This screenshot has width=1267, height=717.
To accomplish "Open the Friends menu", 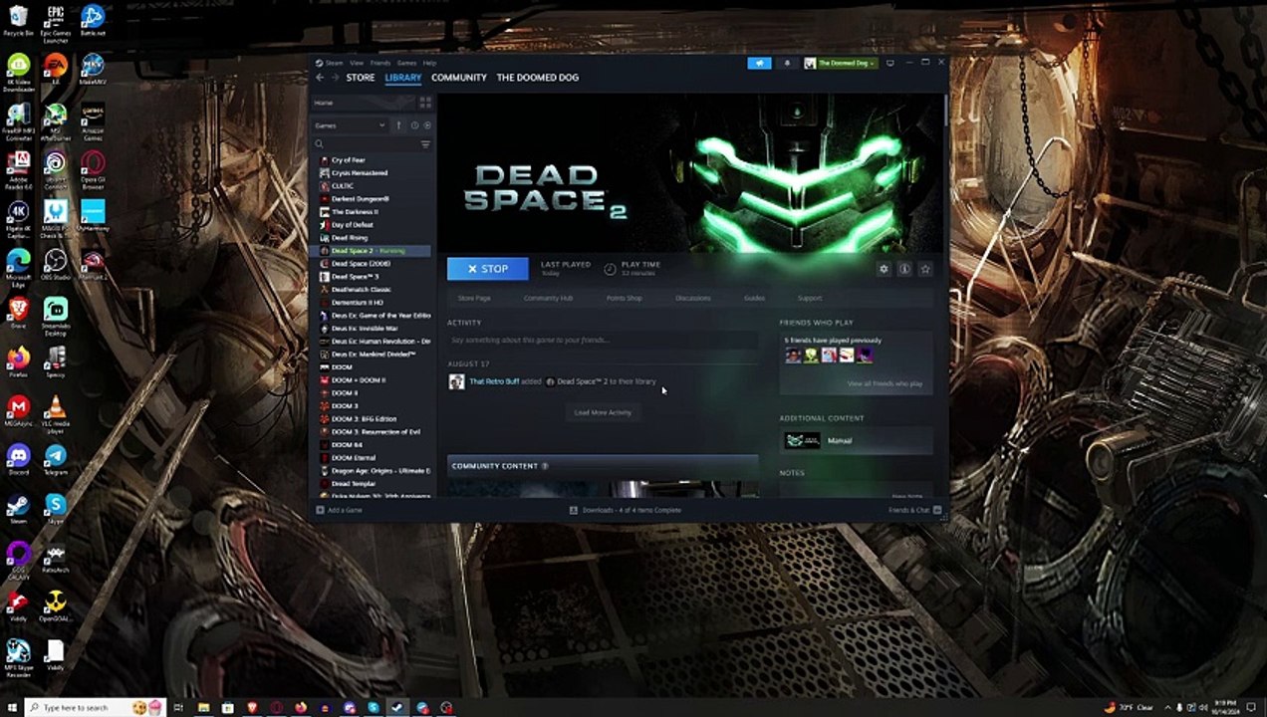I will pyautogui.click(x=380, y=63).
